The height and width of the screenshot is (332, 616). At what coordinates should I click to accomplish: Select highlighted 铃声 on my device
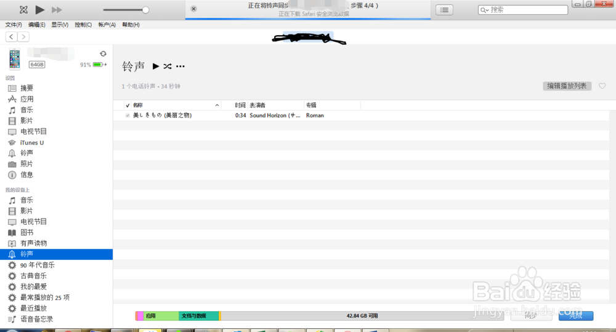(x=56, y=254)
